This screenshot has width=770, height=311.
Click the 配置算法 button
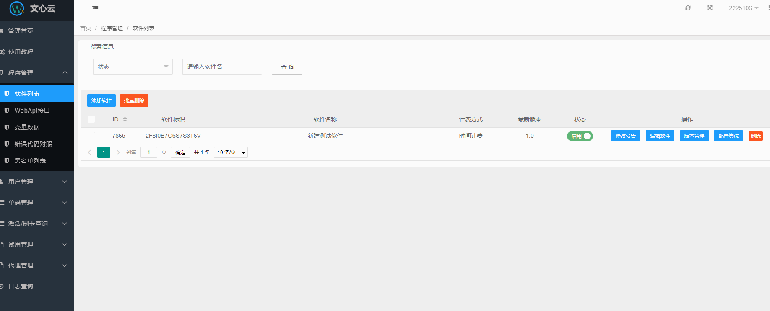(728, 136)
